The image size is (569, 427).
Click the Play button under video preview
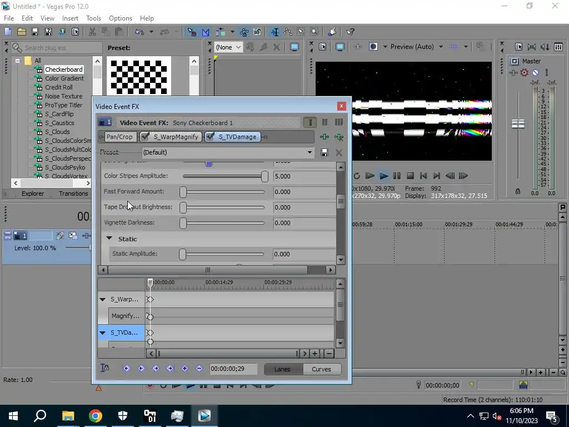(x=383, y=176)
